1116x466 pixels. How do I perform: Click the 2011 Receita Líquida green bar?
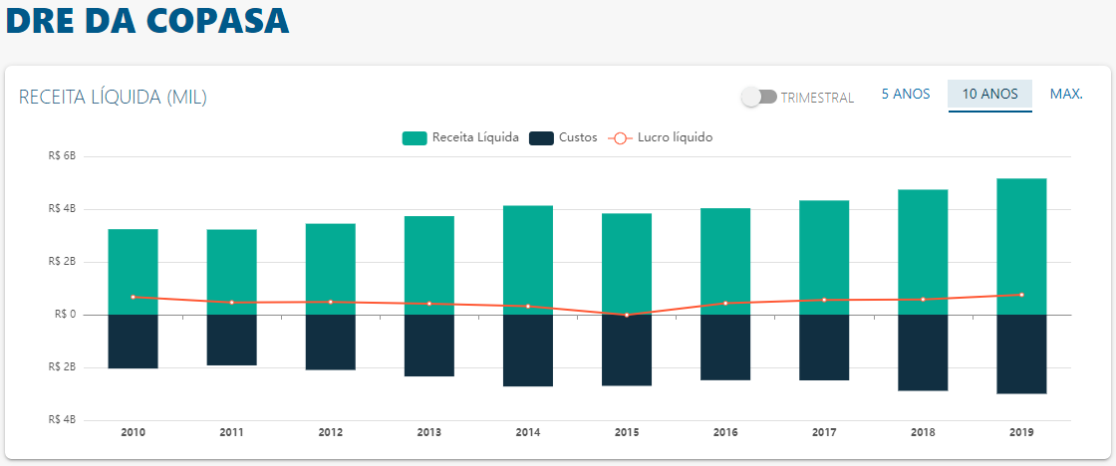(232, 272)
